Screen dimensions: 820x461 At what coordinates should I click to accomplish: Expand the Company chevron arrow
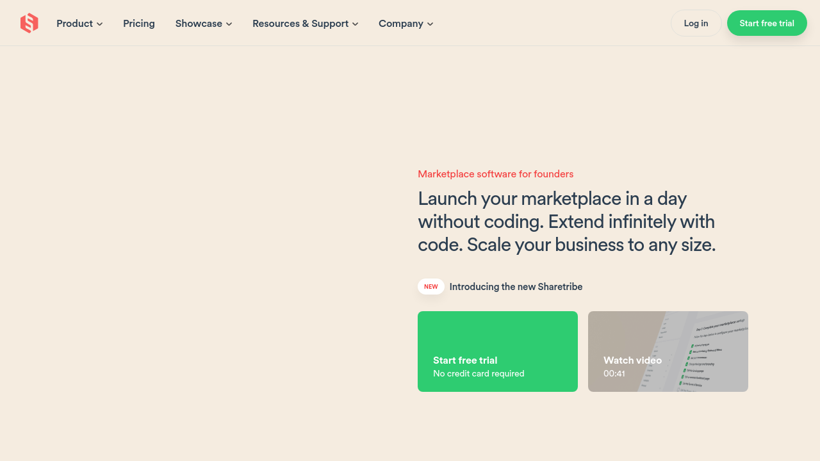(x=430, y=24)
